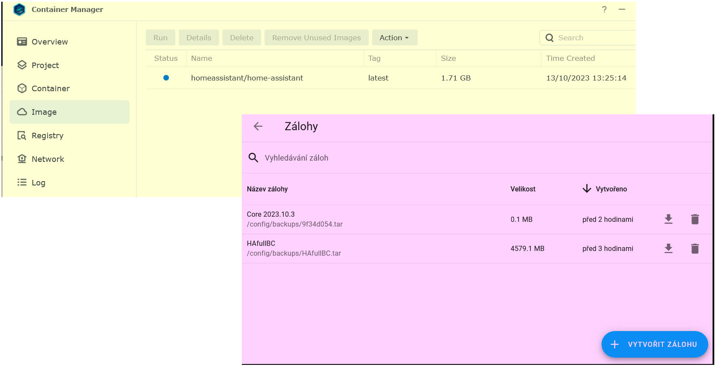Focus the Container Manager Search field

(x=587, y=38)
